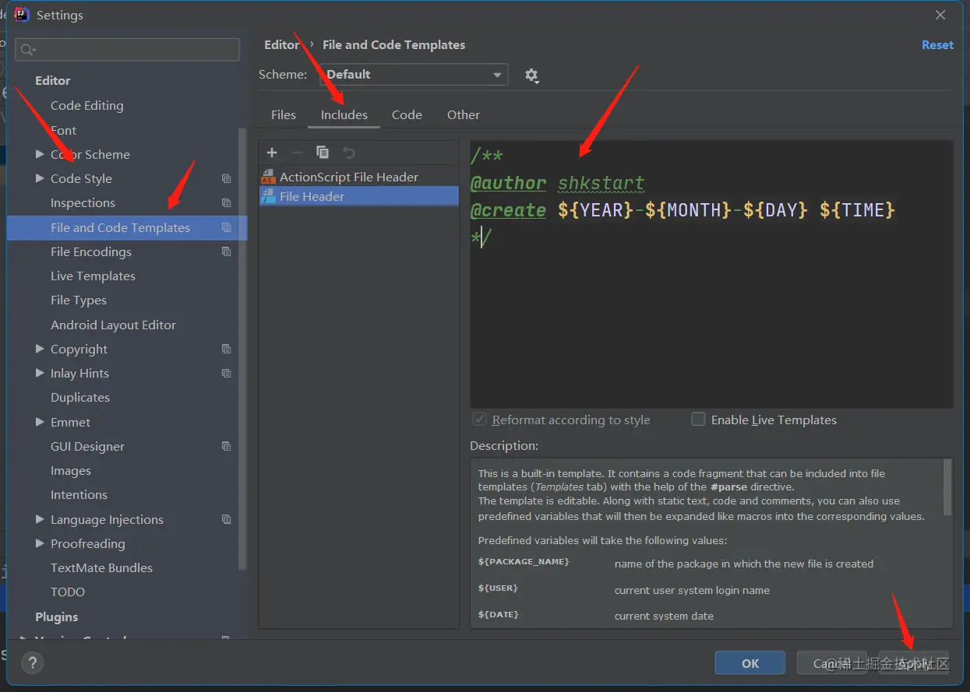Select ActionScript File Header in list

[359, 177]
